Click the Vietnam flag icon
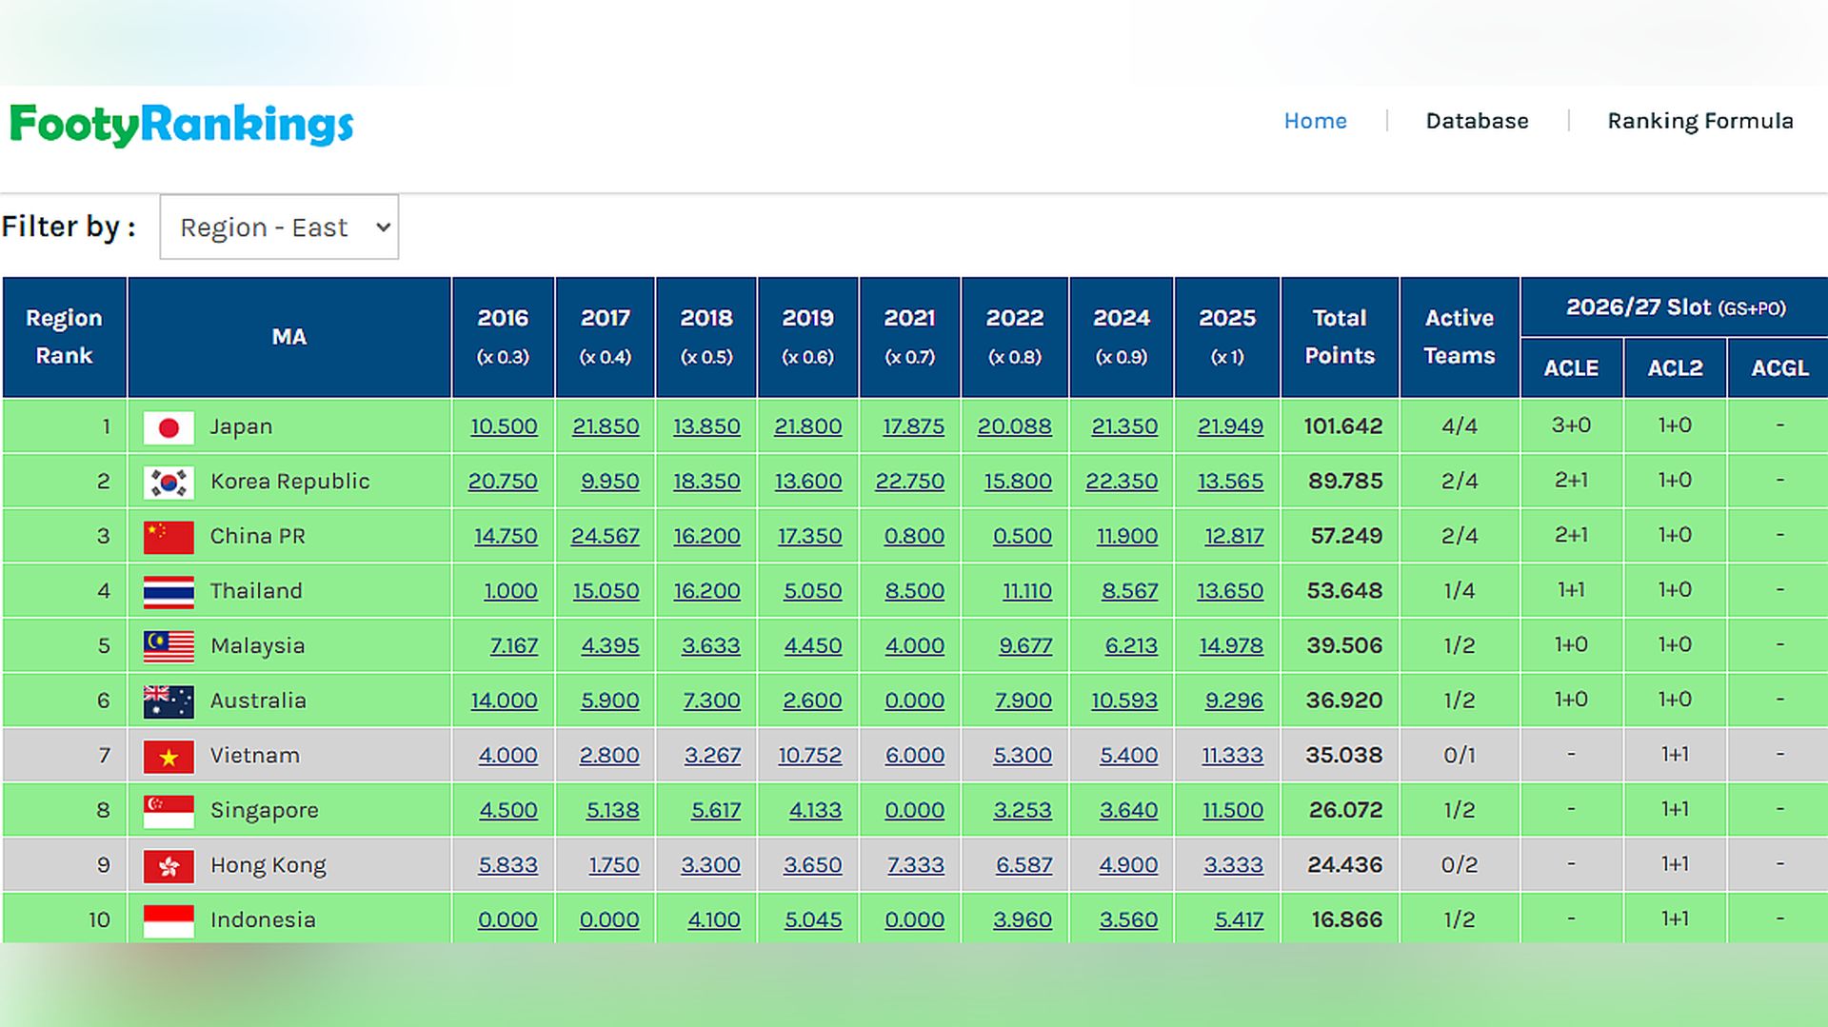1828x1027 pixels. (169, 757)
